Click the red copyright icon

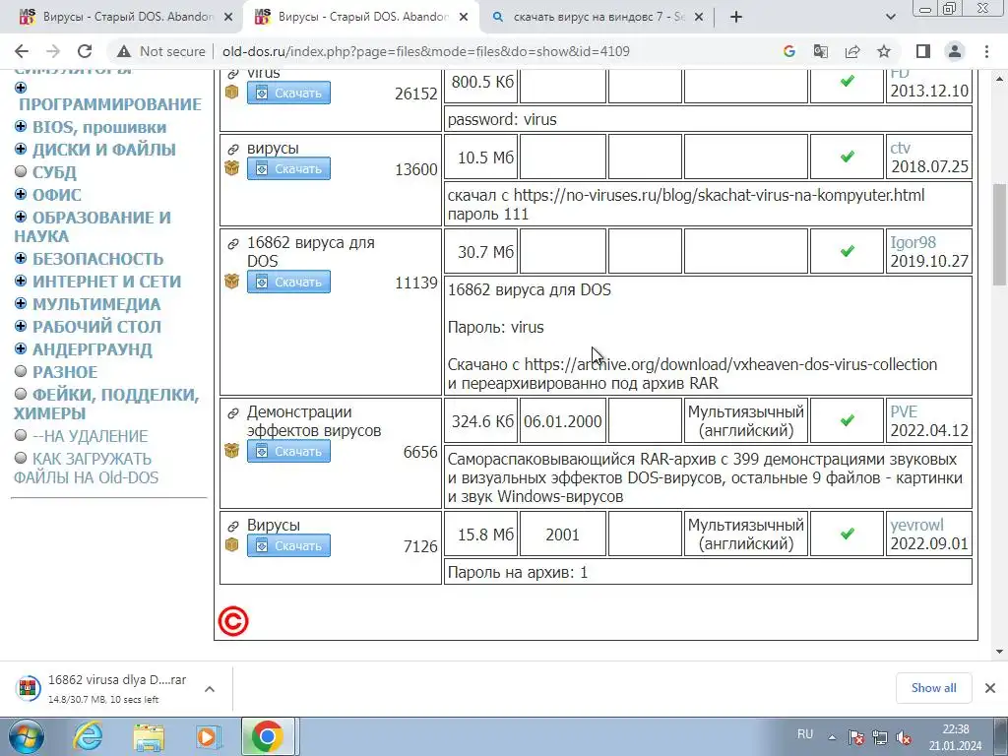[x=232, y=621]
